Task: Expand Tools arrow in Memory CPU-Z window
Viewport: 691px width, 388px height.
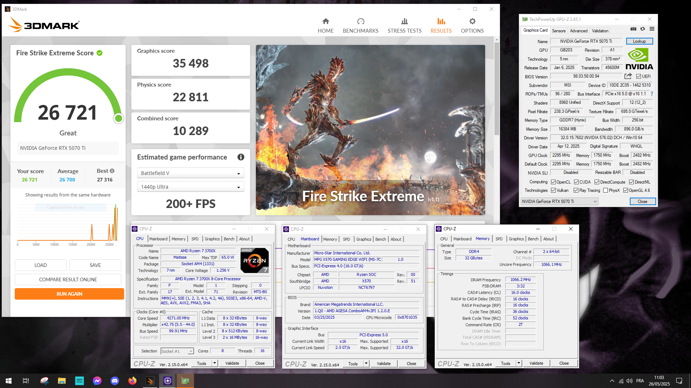Action: coord(519,363)
